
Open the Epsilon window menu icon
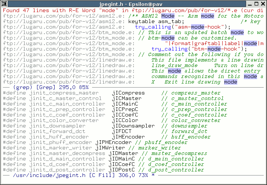[4, 3]
